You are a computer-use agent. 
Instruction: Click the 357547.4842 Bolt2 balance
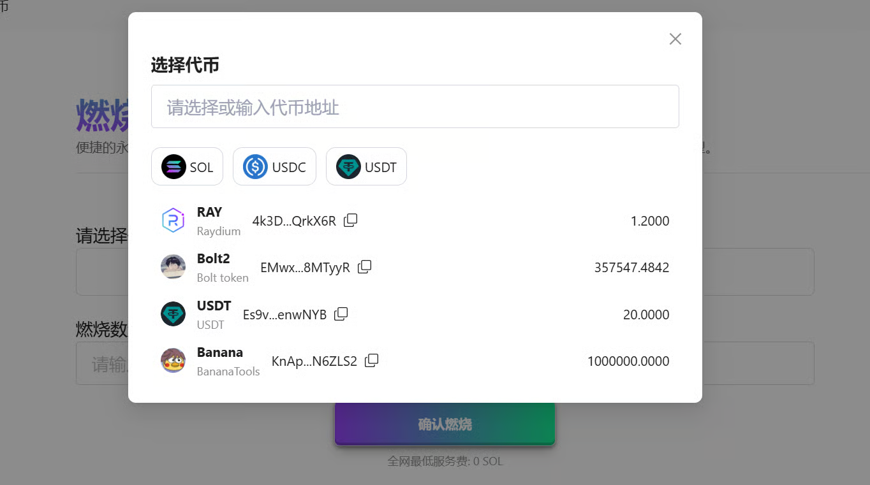(631, 268)
